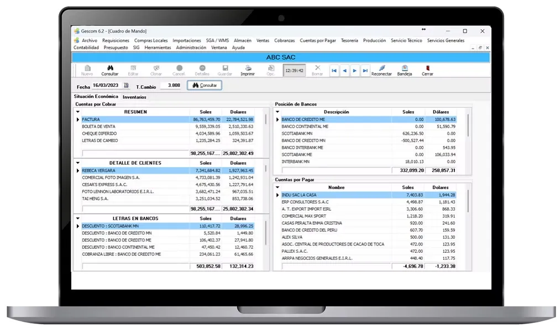Go to last record navigation arrow
The height and width of the screenshot is (334, 560).
click(365, 71)
